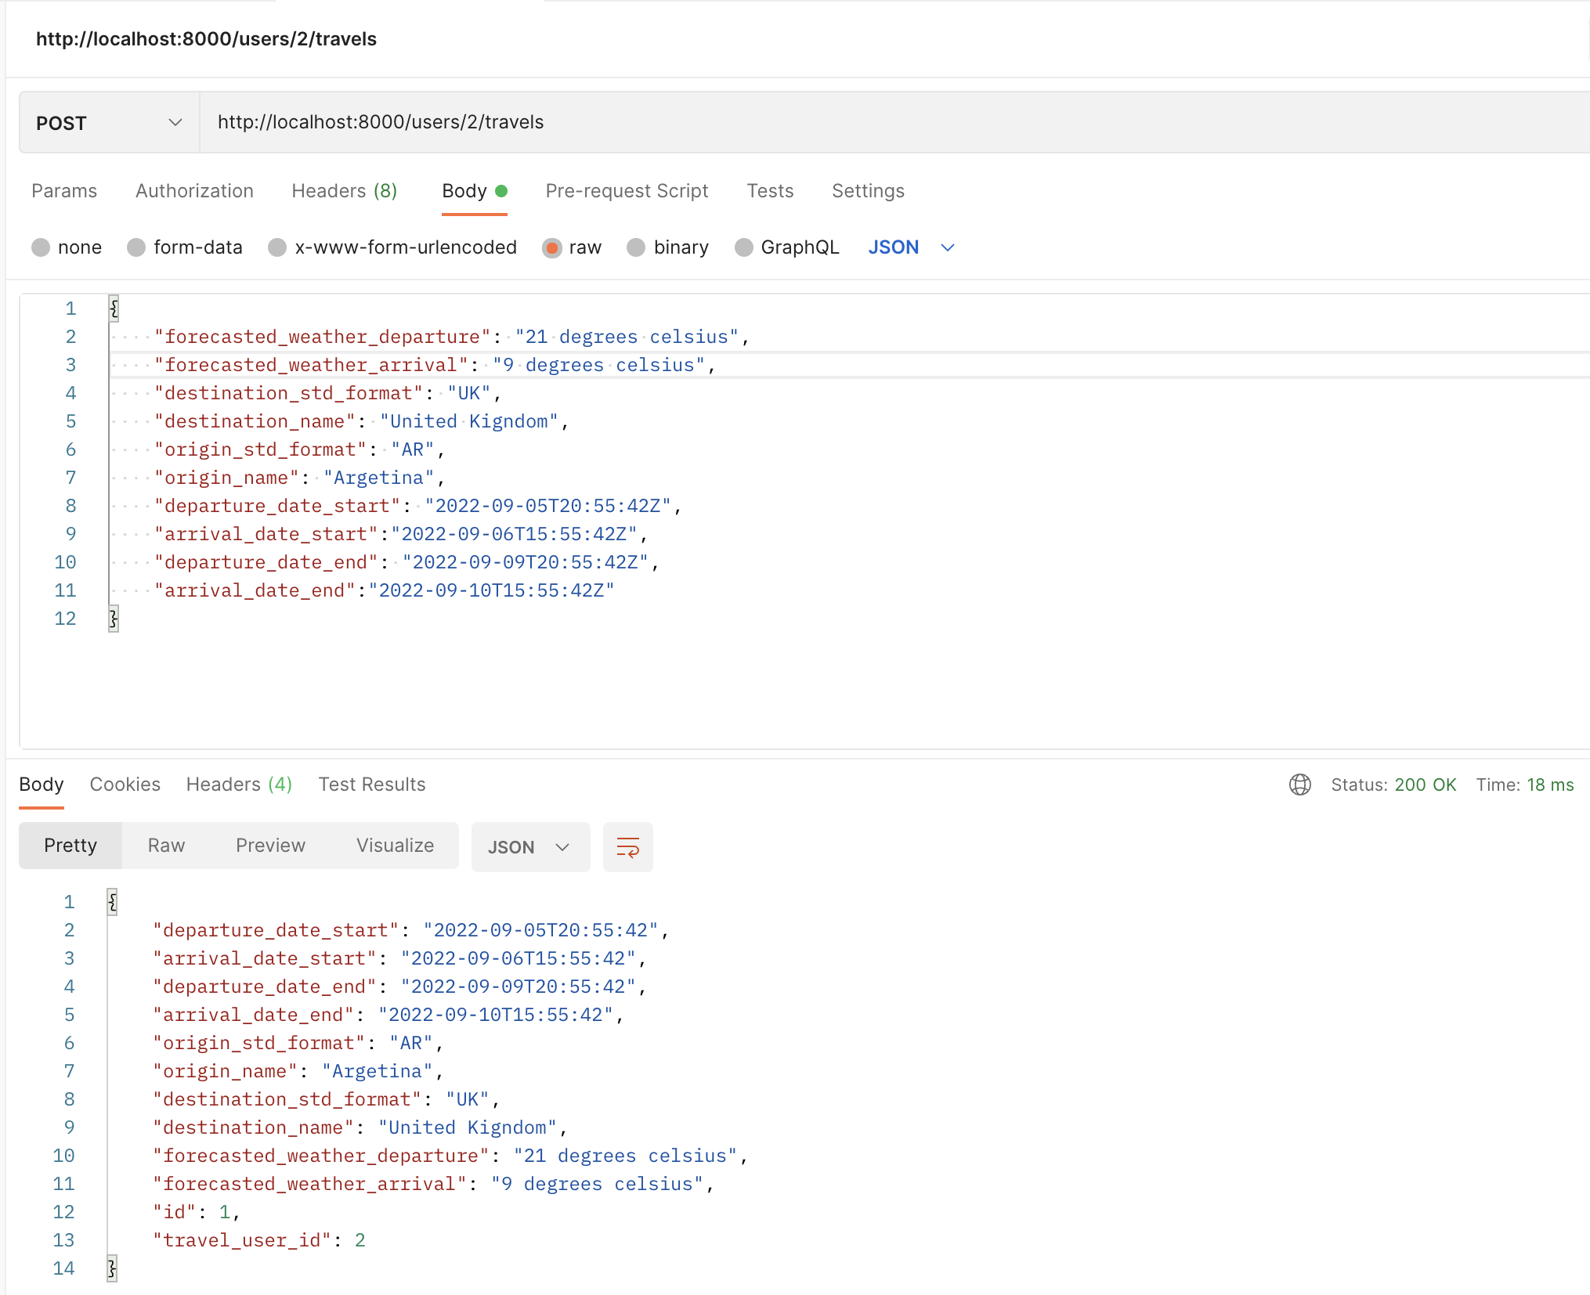Open the Tests tab
This screenshot has height=1295, width=1590.
click(x=770, y=191)
